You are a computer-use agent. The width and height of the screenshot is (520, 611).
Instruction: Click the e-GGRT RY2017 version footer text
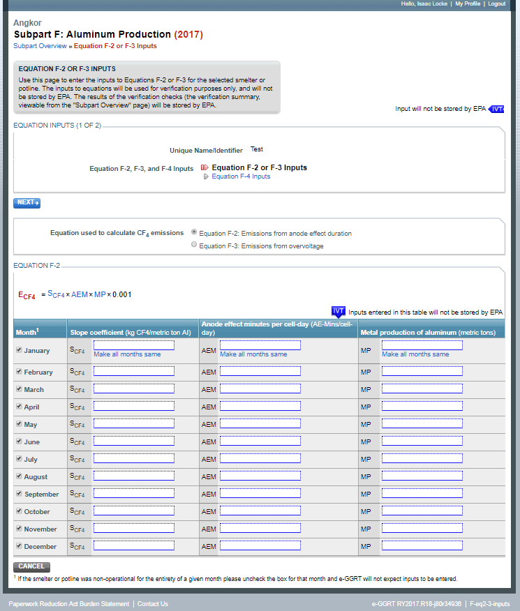coord(416,603)
